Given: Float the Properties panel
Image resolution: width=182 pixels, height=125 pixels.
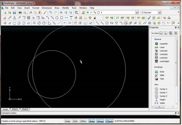Looking at the screenshot, I should point(175,28).
